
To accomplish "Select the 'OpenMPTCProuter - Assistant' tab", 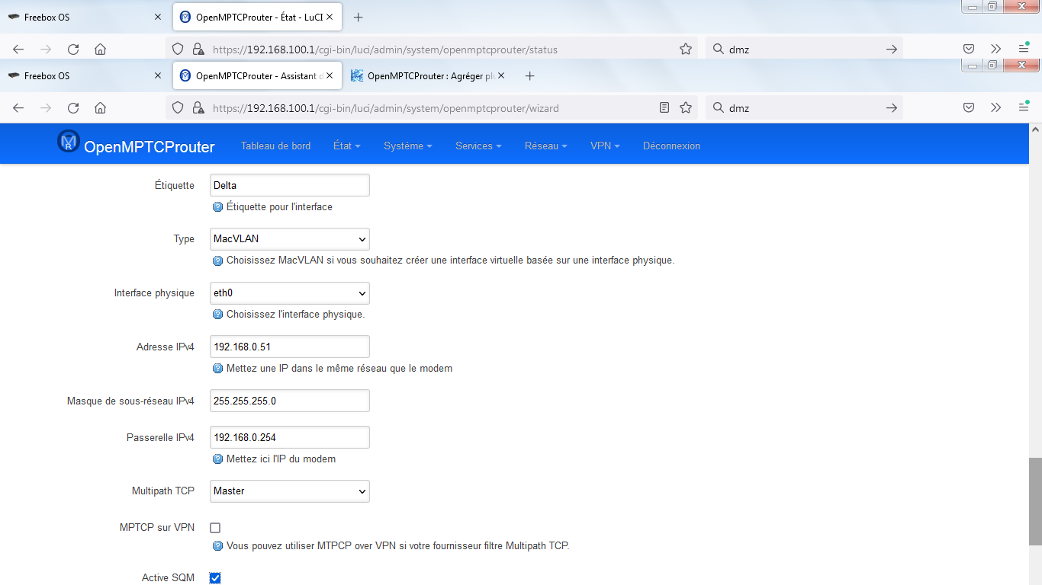I will click(x=257, y=76).
